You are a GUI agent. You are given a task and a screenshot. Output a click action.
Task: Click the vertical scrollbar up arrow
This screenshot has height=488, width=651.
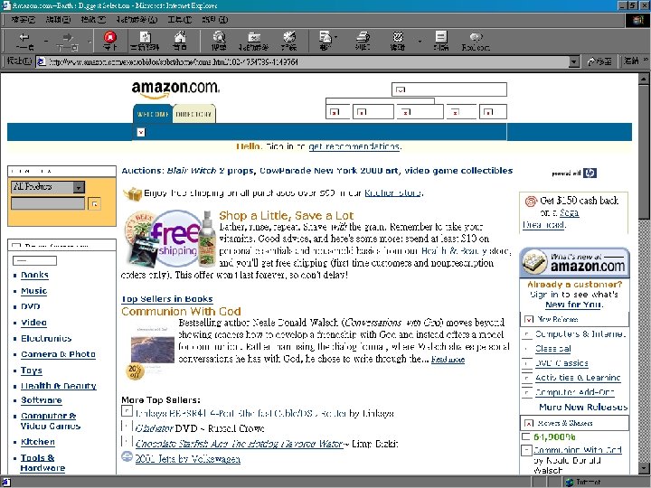tap(644, 79)
